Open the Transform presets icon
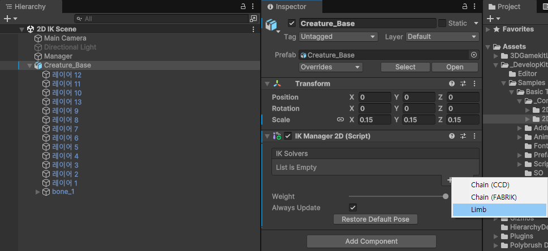Image resolution: width=548 pixels, height=251 pixels. (x=463, y=83)
